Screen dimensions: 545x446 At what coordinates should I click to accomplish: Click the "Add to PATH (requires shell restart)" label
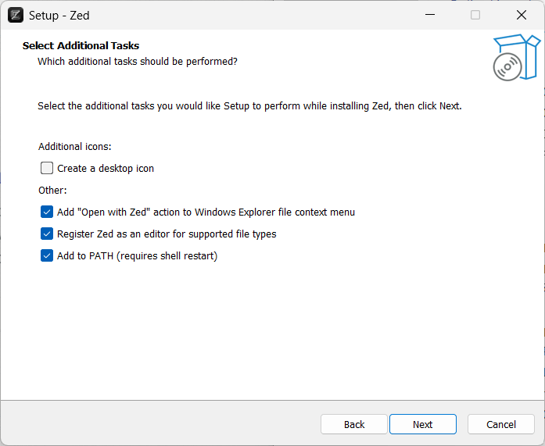pyautogui.click(x=138, y=255)
